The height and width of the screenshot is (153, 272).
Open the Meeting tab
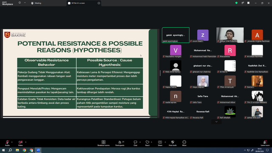coord(36,3)
